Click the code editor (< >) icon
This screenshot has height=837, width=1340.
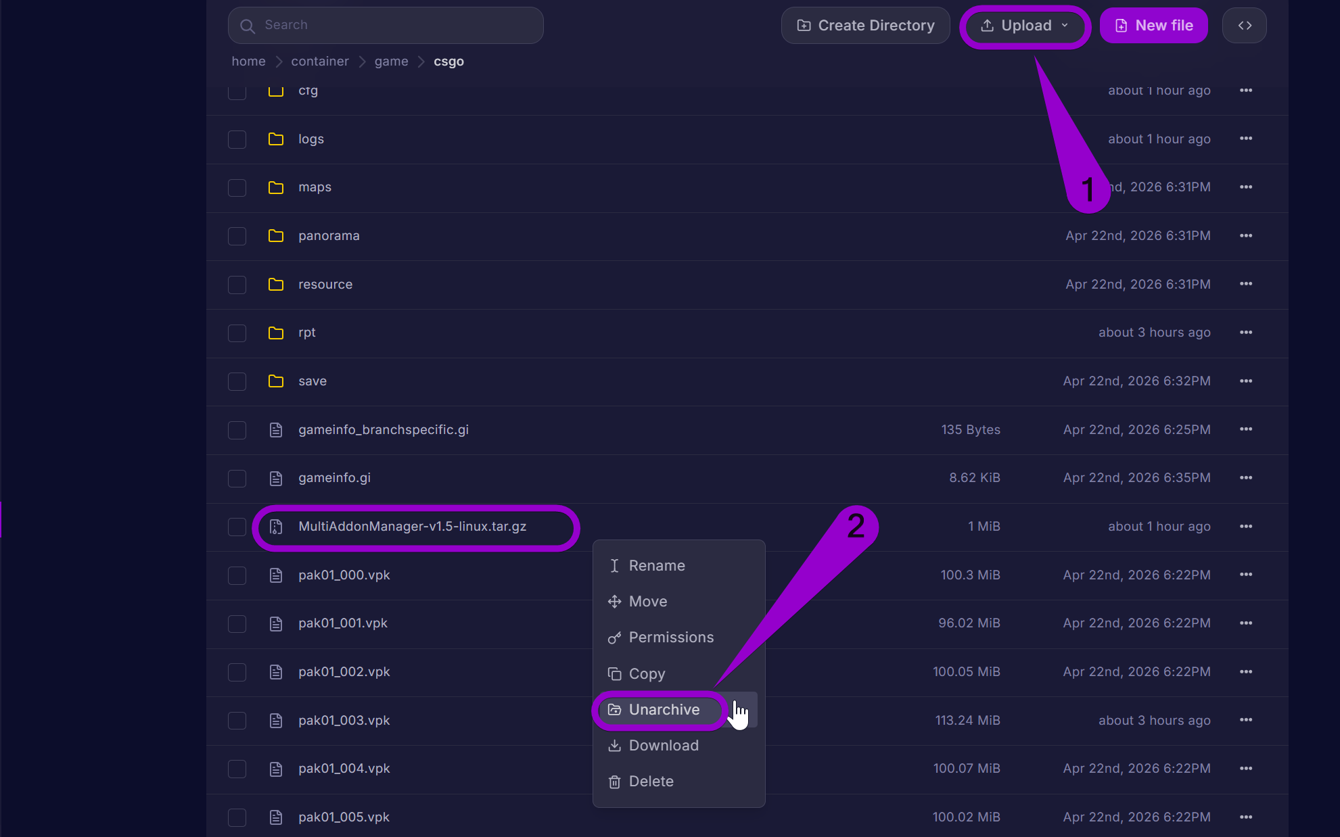click(x=1244, y=25)
